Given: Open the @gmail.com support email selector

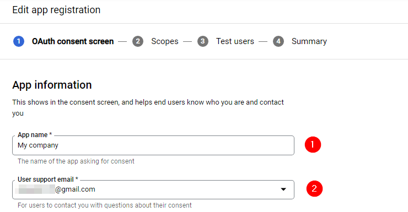Looking at the screenshot, I should tap(153, 189).
